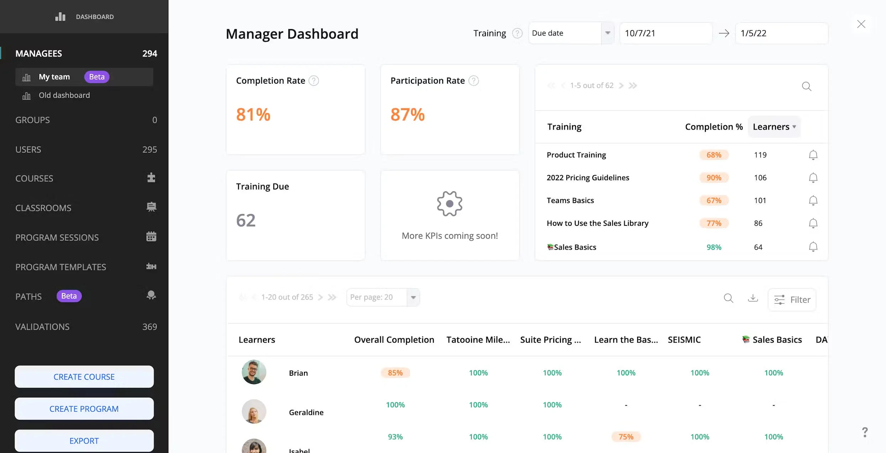Open the Old dashboard
The width and height of the screenshot is (886, 453).
click(x=64, y=95)
